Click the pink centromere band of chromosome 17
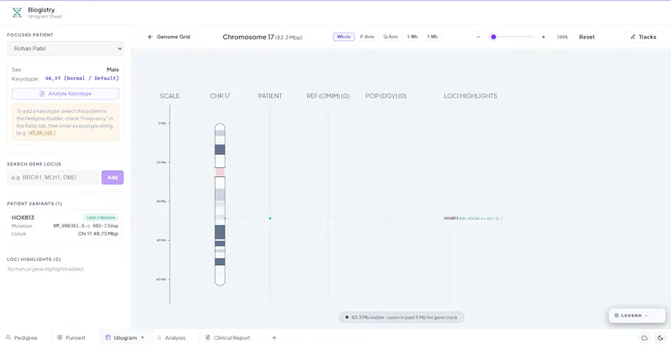Image resolution: width=671 pixels, height=345 pixels. pos(220,172)
